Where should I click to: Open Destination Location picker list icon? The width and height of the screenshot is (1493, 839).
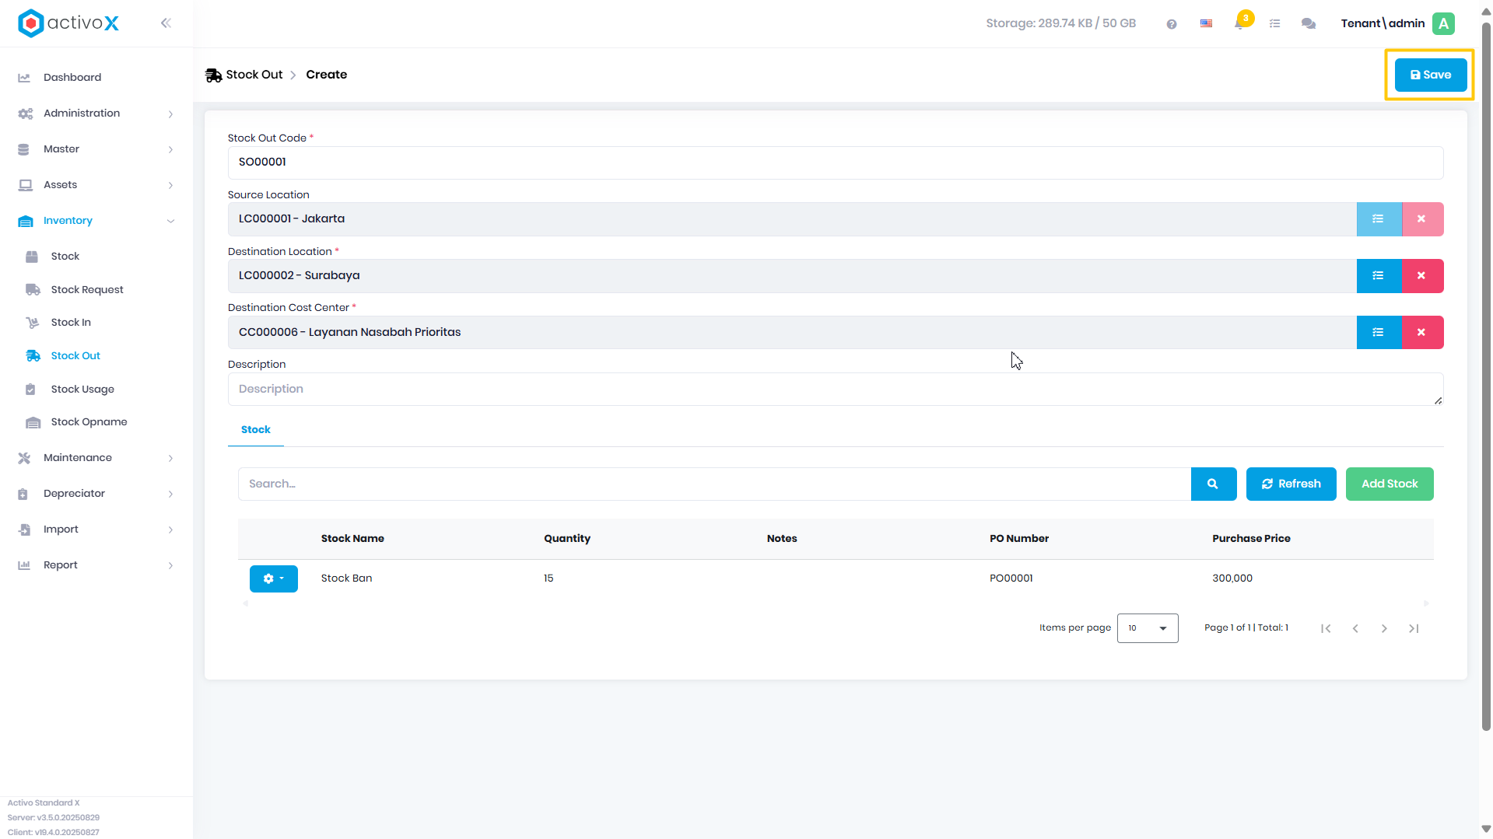click(x=1379, y=276)
